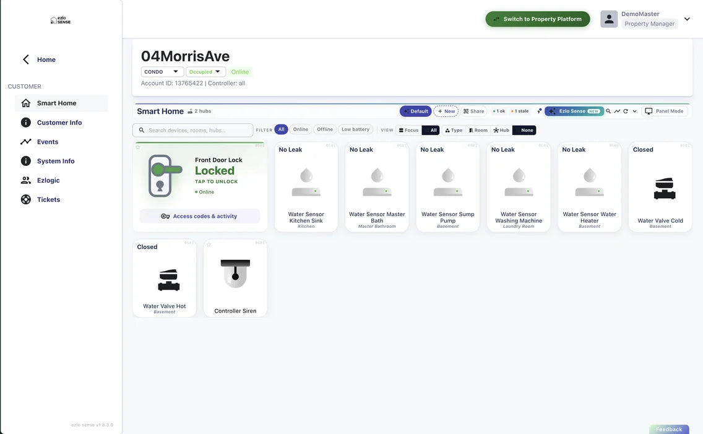
Task: Click Switch to Property Platform button
Action: (538, 19)
